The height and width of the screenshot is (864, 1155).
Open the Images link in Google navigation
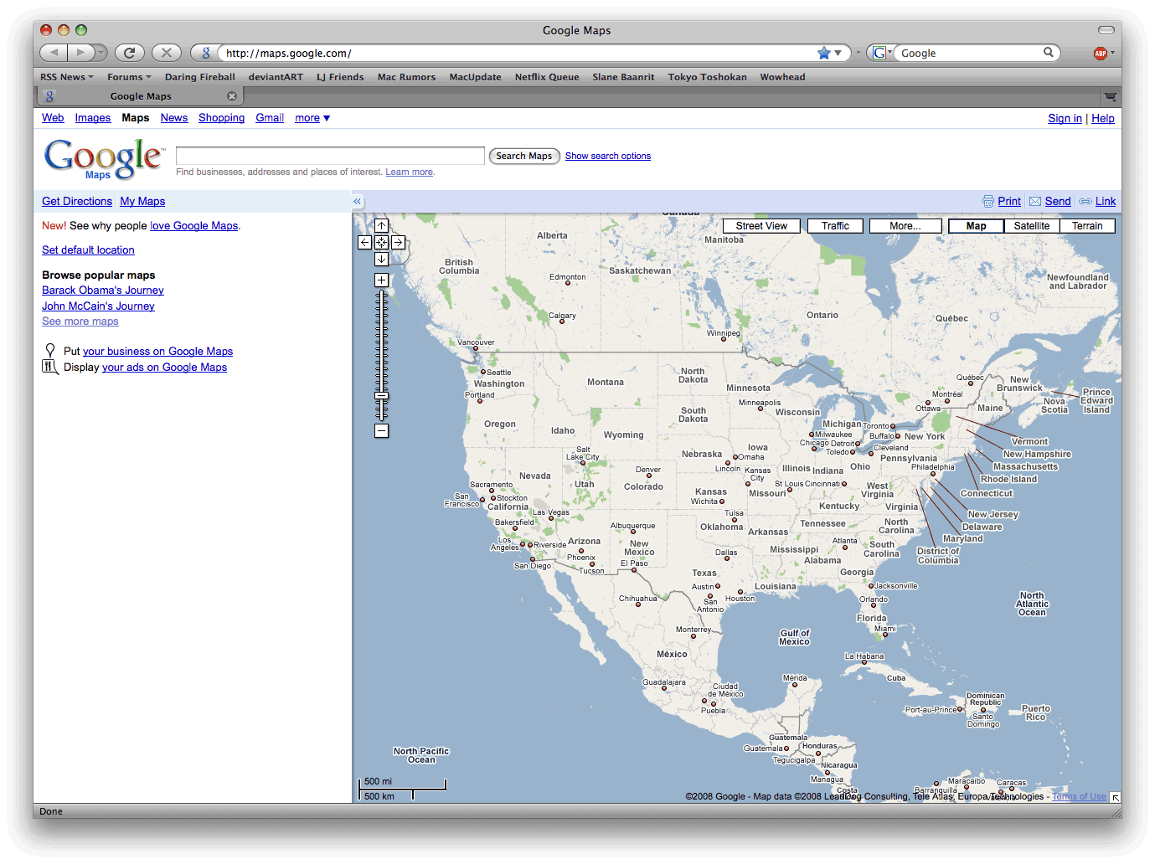[x=93, y=118]
